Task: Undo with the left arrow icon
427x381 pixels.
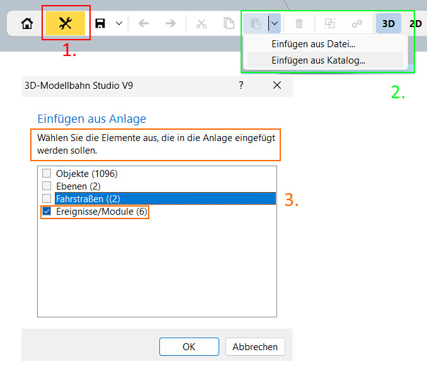Action: click(144, 23)
